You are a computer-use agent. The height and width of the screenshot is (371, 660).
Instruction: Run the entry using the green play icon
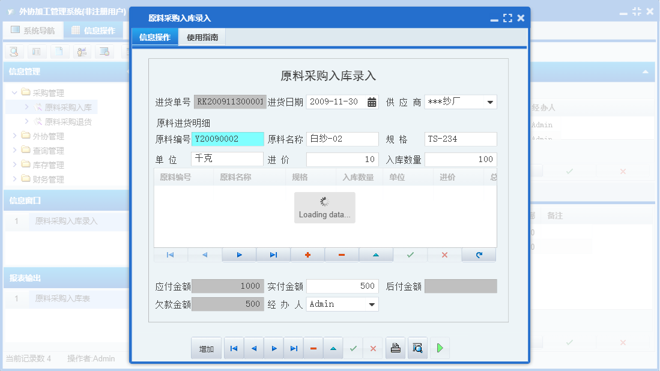pos(440,348)
